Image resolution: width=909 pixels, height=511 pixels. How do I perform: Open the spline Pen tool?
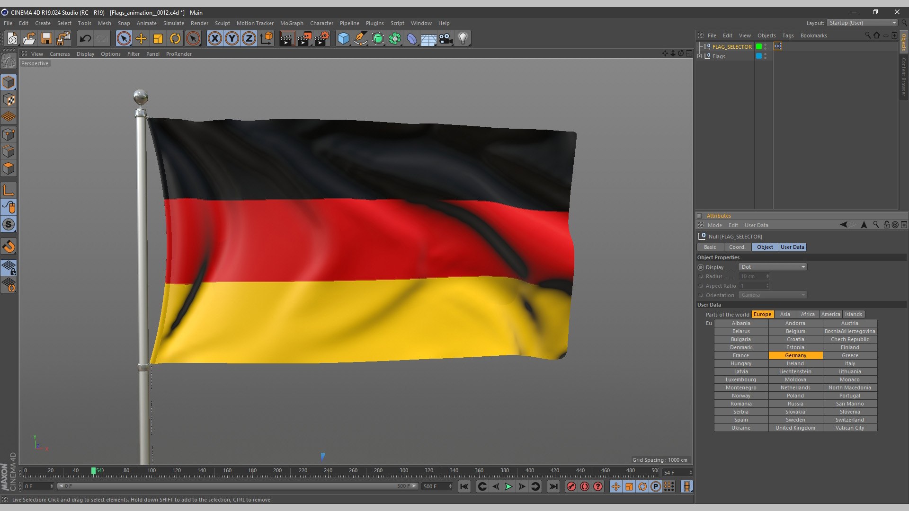[361, 38]
